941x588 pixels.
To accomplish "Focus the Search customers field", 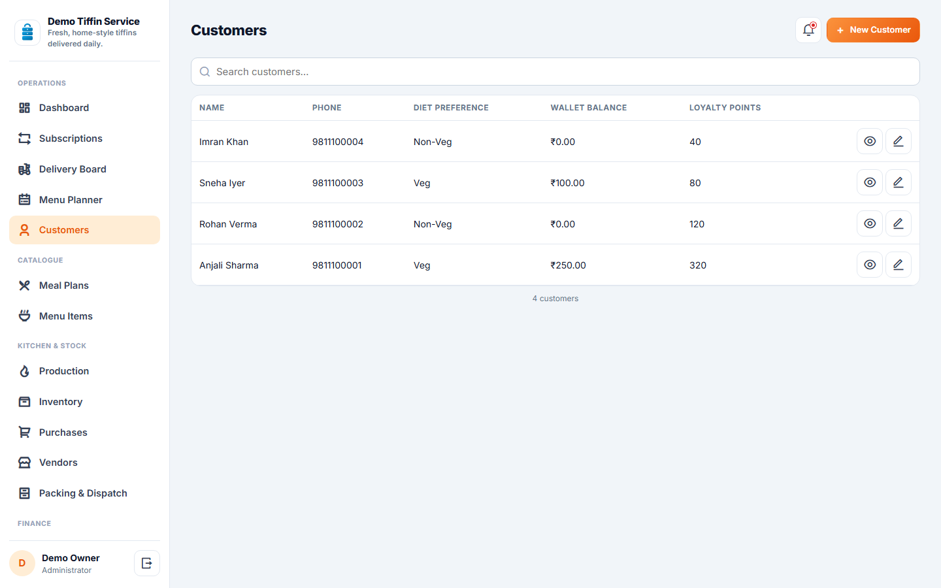I will (555, 72).
